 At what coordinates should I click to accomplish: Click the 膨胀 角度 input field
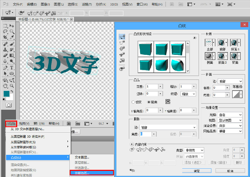coord(146,134)
